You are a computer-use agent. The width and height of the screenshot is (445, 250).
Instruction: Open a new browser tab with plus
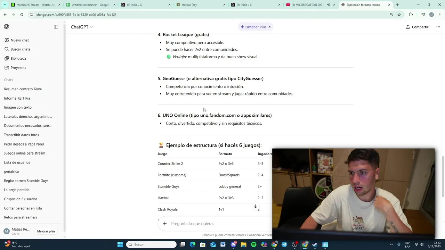click(397, 5)
